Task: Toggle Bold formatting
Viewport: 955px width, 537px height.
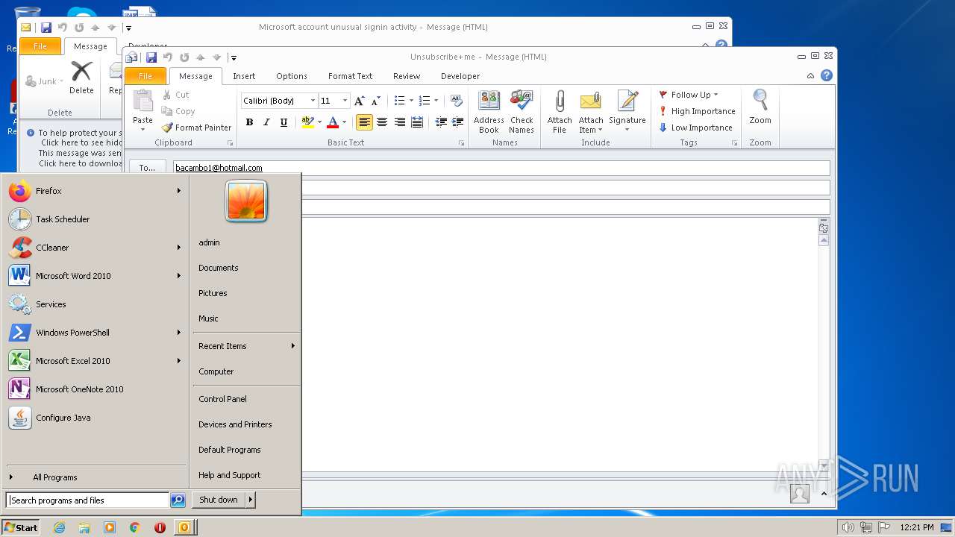Action: click(249, 122)
